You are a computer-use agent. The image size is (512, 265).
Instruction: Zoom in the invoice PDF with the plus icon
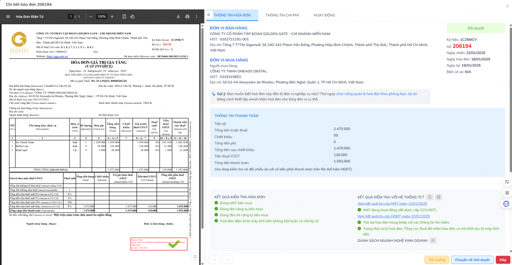(x=112, y=16)
